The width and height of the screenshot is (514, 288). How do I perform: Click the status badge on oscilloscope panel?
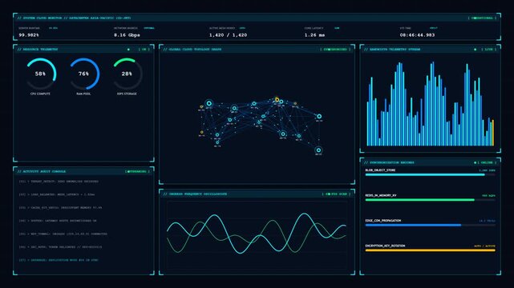pyautogui.click(x=336, y=194)
